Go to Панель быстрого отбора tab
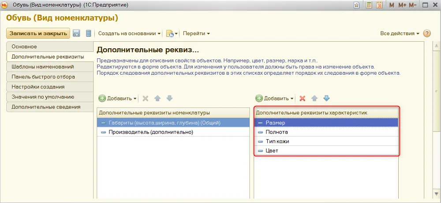441x203 pixels. [50, 77]
